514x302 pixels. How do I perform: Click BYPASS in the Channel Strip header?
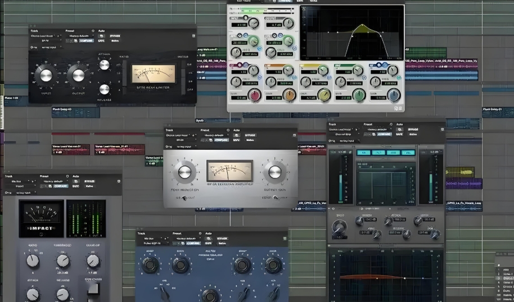[413, 130]
